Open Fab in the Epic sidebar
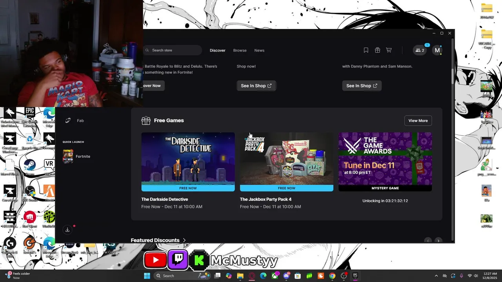 75,121
